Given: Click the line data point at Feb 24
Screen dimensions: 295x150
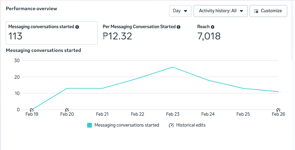Looking at the screenshot, I should pyautogui.click(x=208, y=80).
